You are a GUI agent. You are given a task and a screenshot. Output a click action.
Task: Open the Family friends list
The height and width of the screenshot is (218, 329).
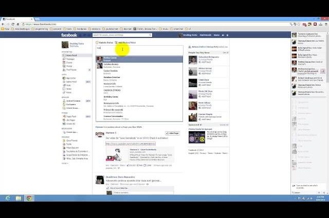69,144
